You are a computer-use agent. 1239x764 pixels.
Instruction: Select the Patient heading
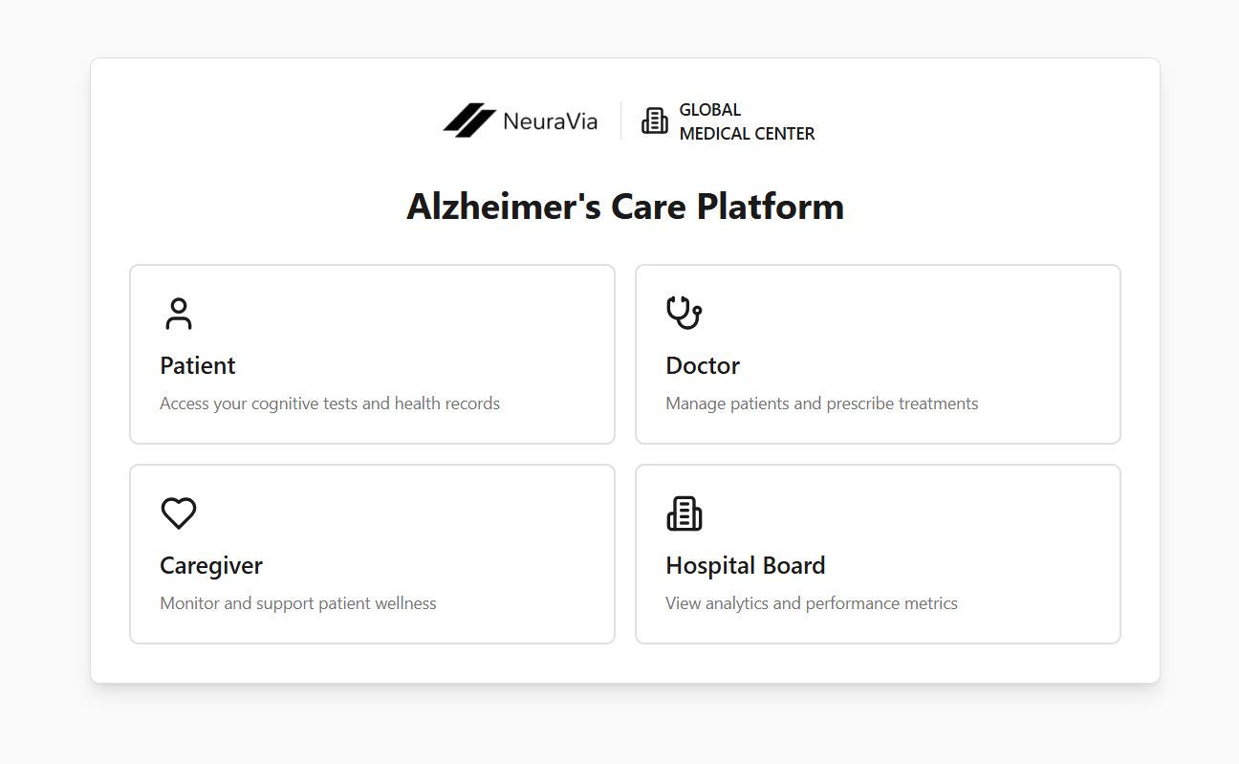[198, 365]
